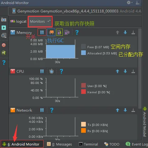Screen dimensions: 148x148
Task: Click the Tx network legend swatch
Action: click(83, 124)
